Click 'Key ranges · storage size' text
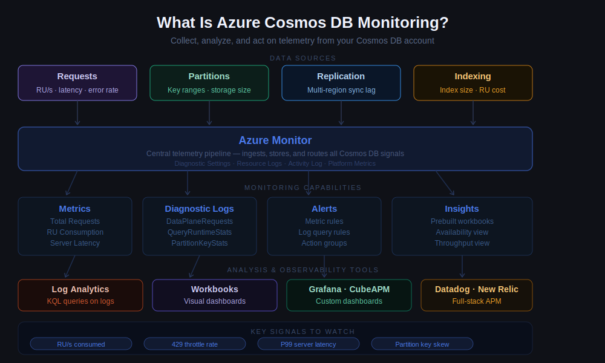The height and width of the screenshot is (363, 605). point(209,90)
